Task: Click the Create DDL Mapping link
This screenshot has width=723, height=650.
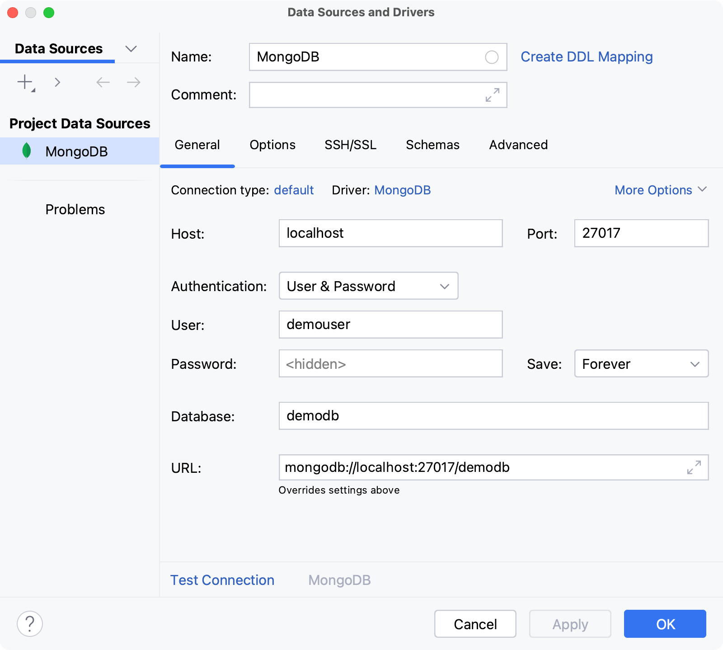Action: pyautogui.click(x=586, y=57)
